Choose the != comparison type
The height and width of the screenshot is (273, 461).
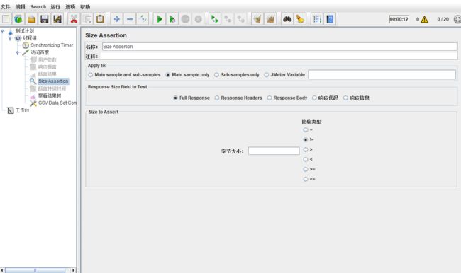306,139
